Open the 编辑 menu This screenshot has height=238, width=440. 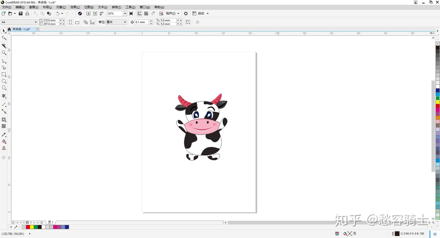[20, 7]
